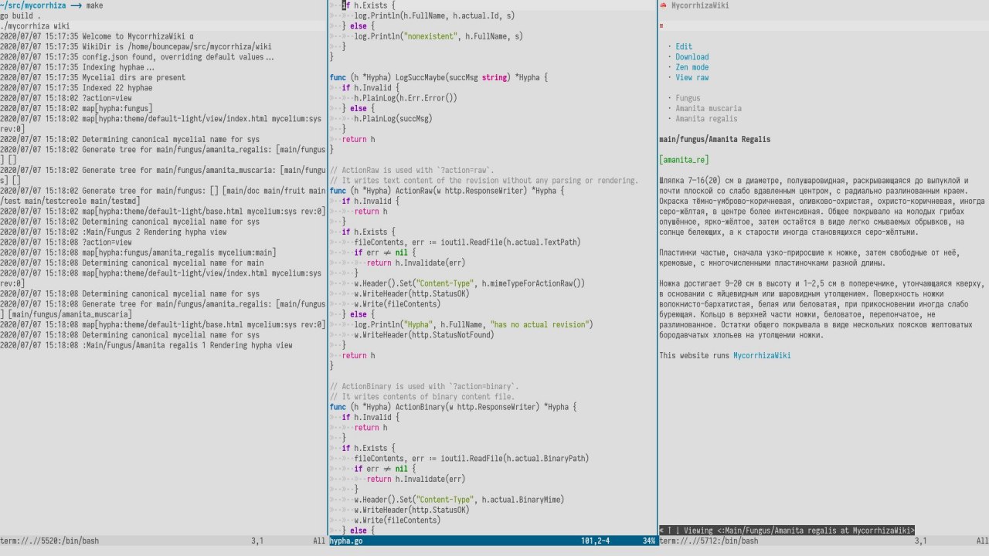
Task: Click the MycorrhizaWiki page title in browser pane
Action: (699, 5)
